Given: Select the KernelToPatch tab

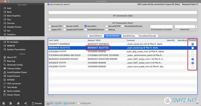Looking at the screenshot, I should pos(113,36).
